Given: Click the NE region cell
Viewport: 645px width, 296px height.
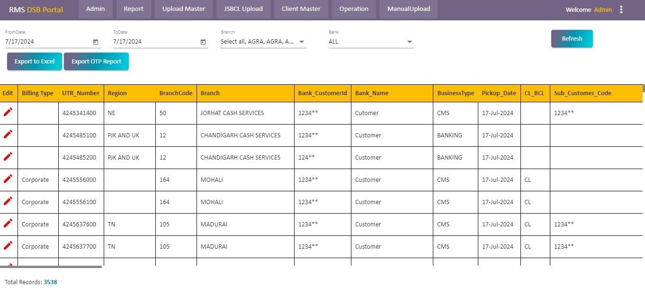Looking at the screenshot, I should [x=130, y=113].
